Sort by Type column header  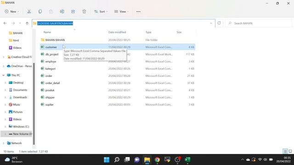pos(148,32)
